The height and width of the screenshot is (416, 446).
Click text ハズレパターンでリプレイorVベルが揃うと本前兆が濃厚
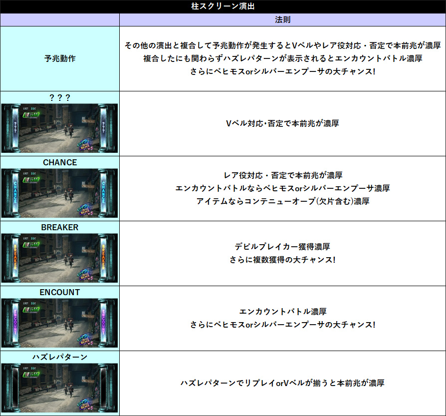[282, 383]
